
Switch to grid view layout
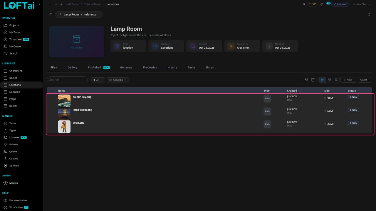tap(330, 80)
